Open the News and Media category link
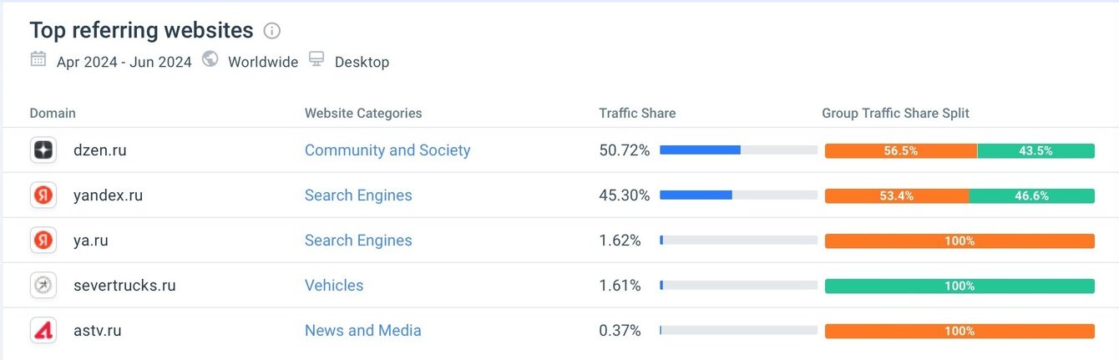Viewport: 1119px width, 360px height. [x=362, y=331]
